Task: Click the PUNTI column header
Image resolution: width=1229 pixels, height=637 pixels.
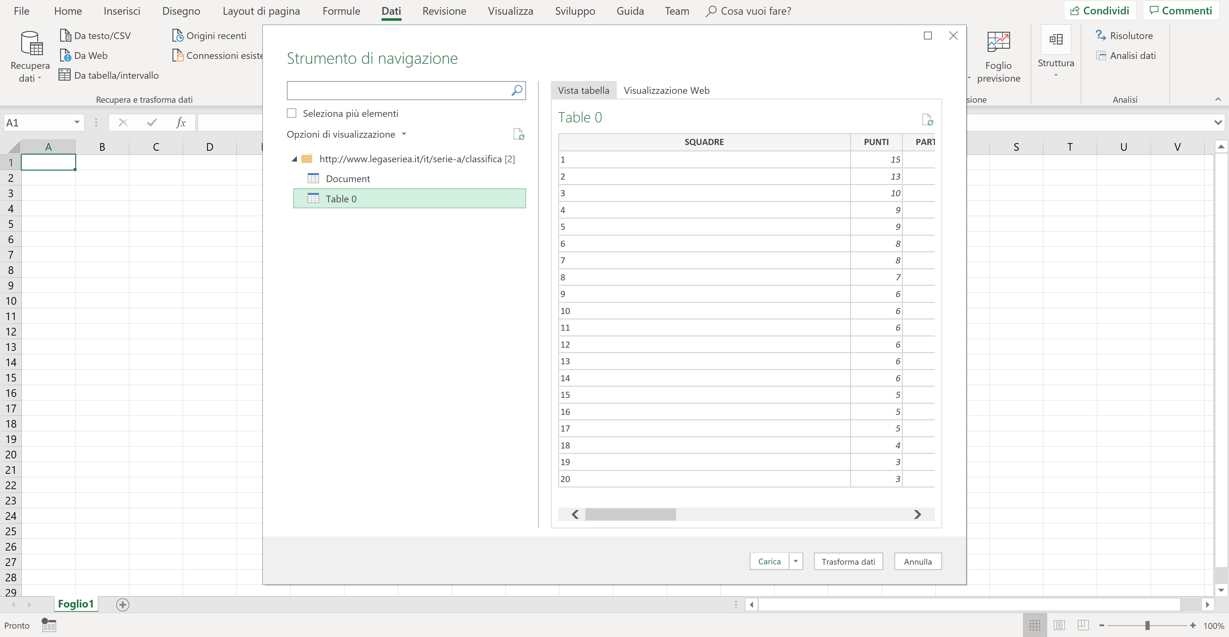Action: 876,142
